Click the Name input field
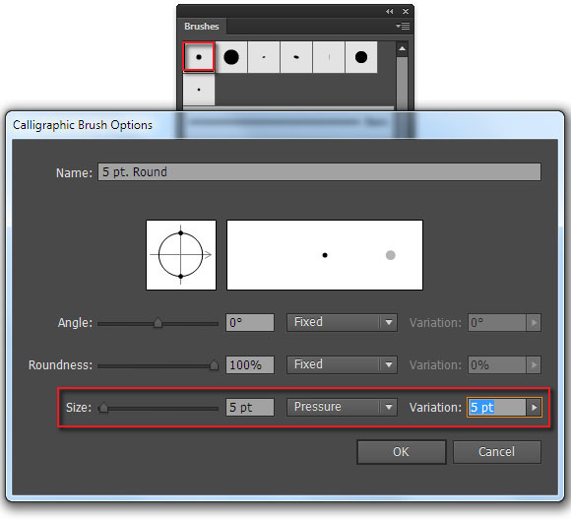Image resolution: width=571 pixels, height=520 pixels. point(319,171)
